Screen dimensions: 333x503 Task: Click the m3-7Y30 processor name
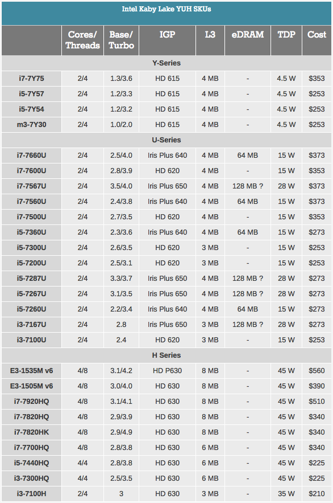coord(31,124)
